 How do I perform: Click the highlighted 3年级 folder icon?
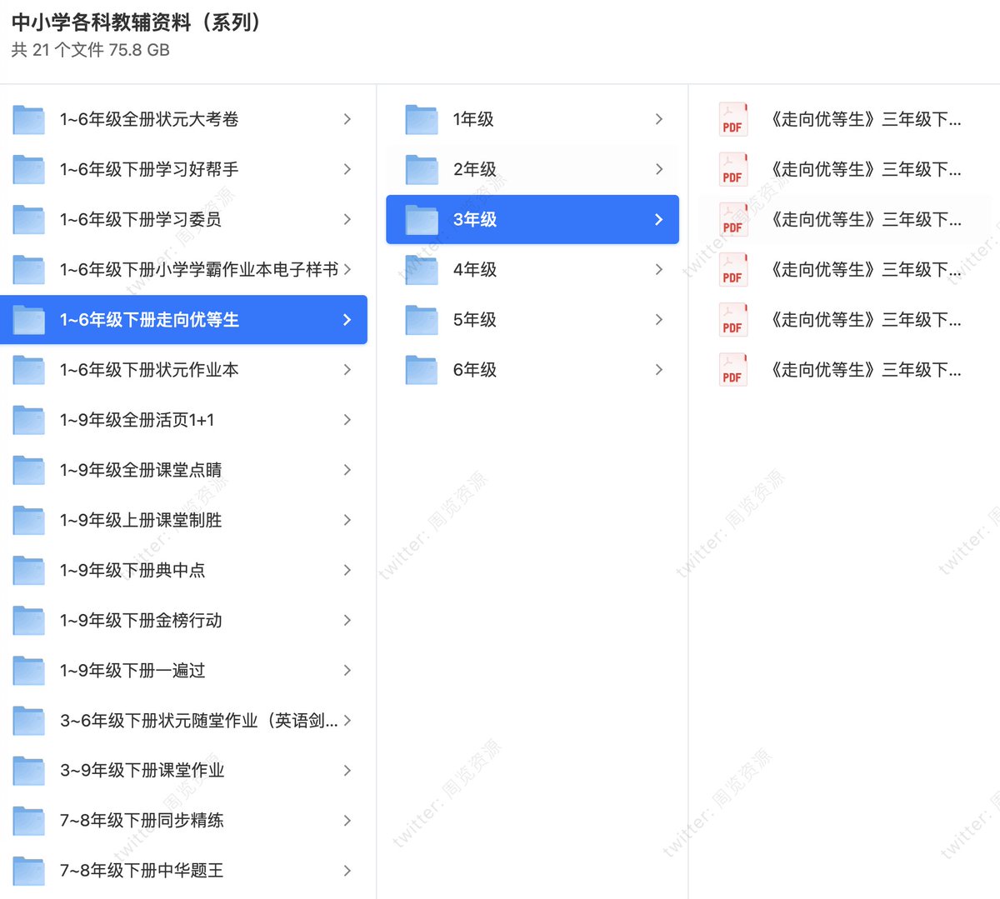[422, 220]
